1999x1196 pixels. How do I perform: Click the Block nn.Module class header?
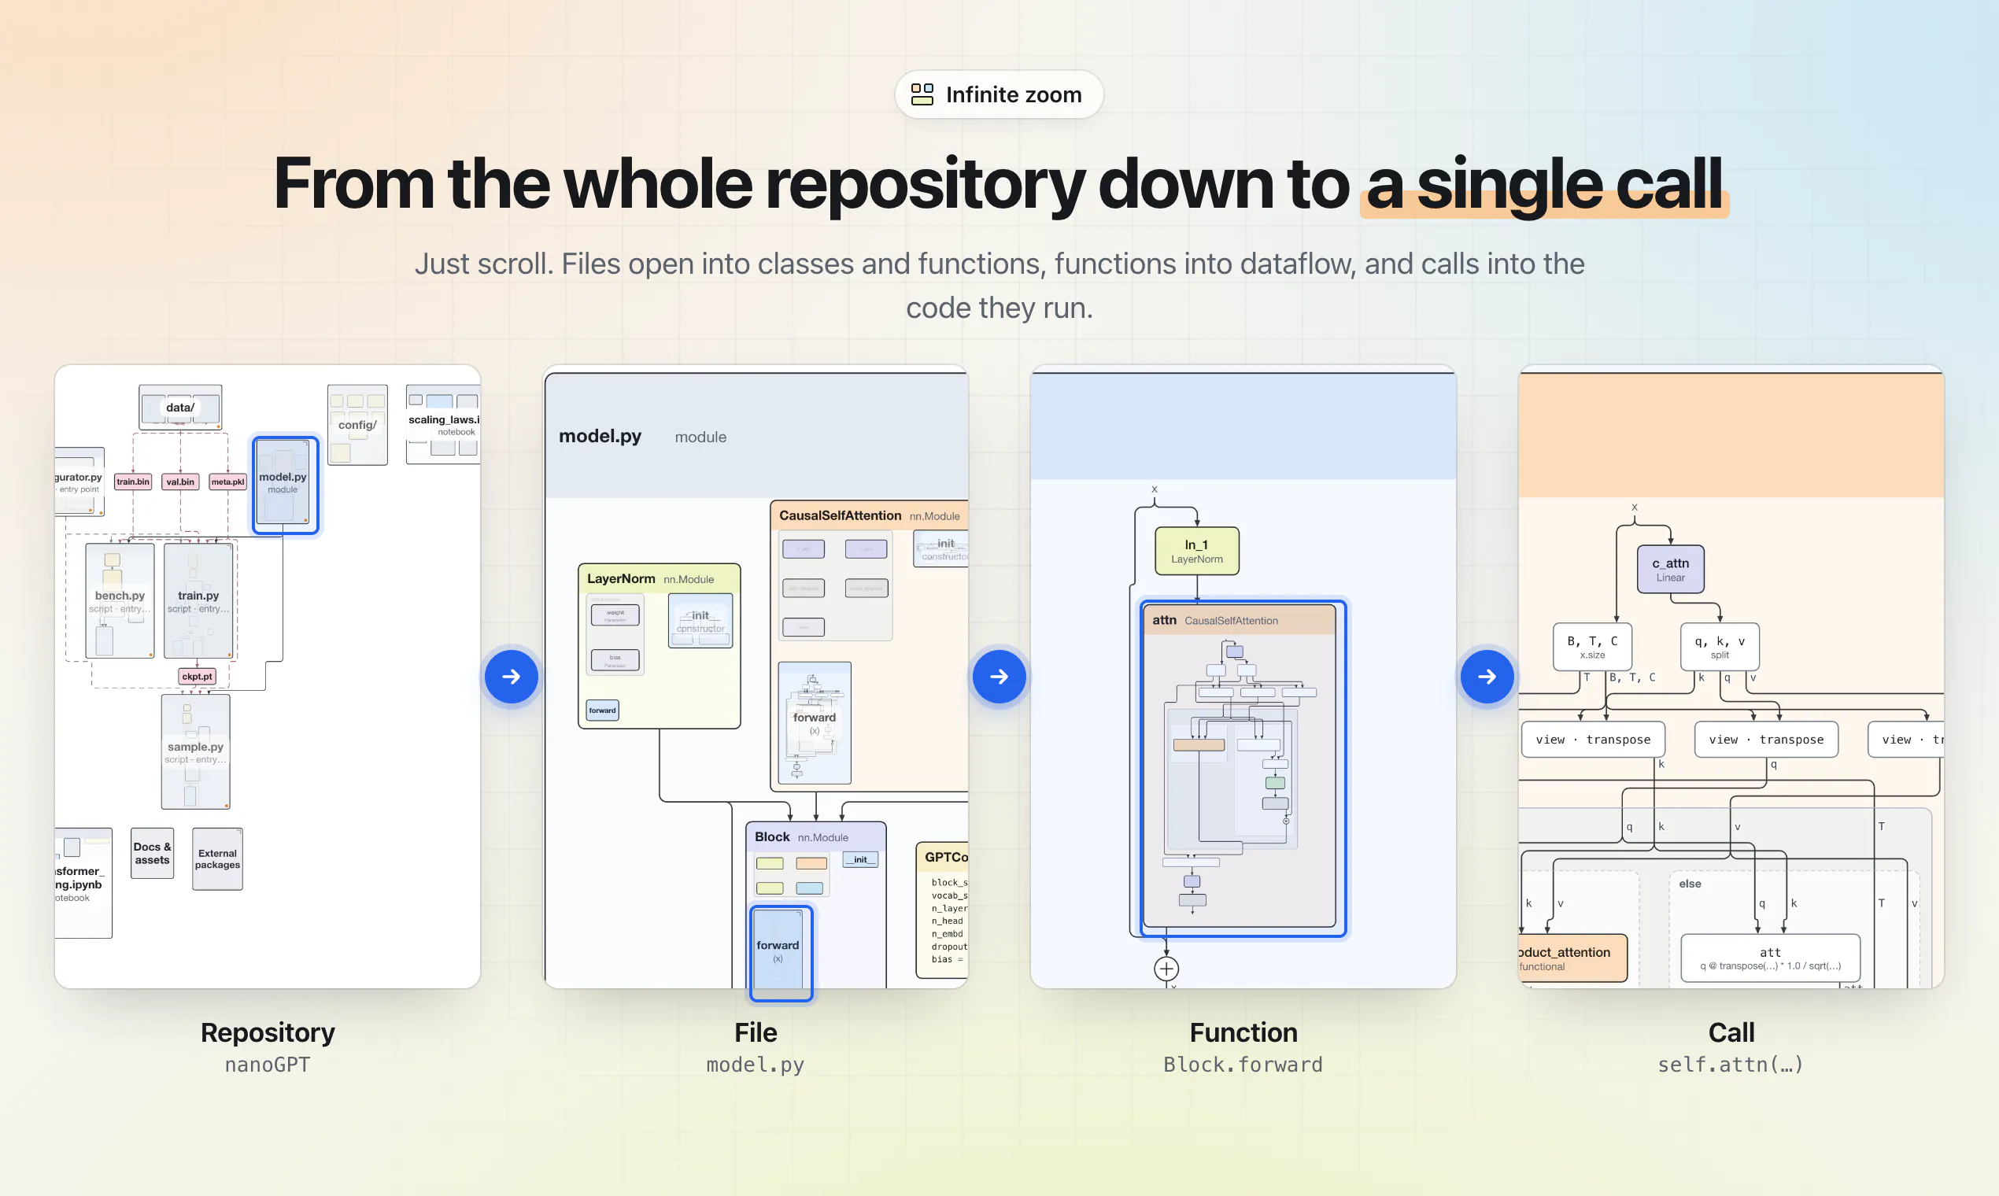click(x=815, y=836)
